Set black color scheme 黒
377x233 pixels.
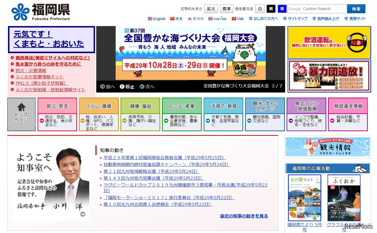271,9
